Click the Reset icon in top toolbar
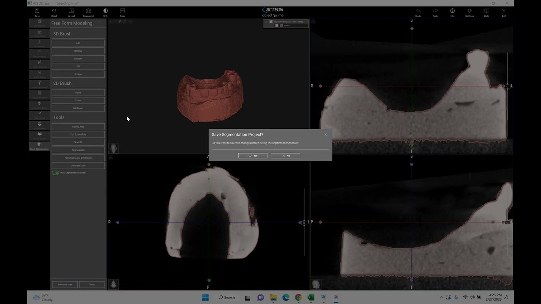This screenshot has width=541, height=304. (54, 12)
